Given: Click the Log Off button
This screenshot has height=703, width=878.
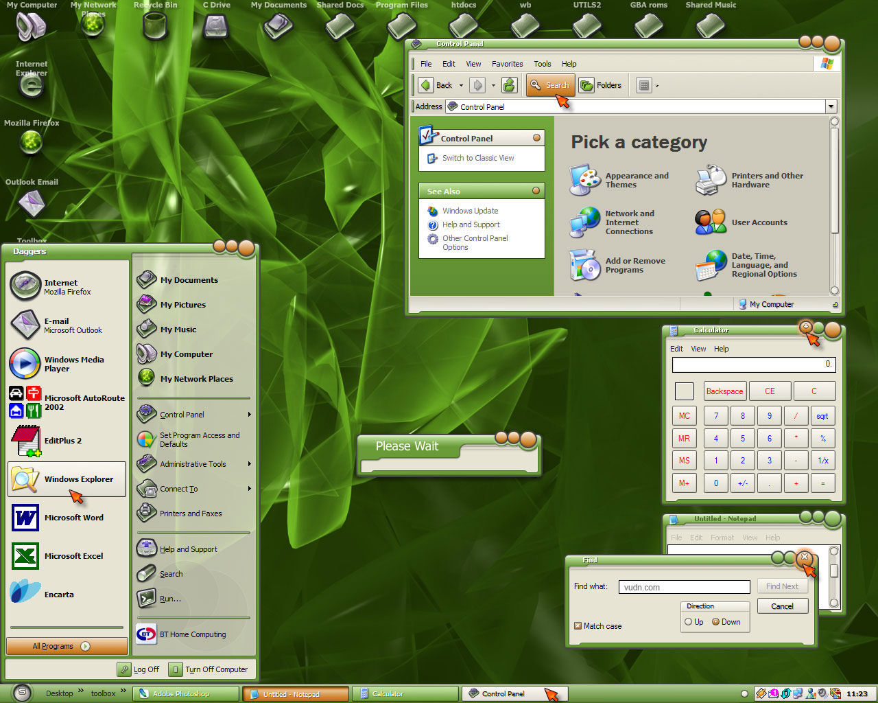Looking at the screenshot, I should click(x=139, y=669).
